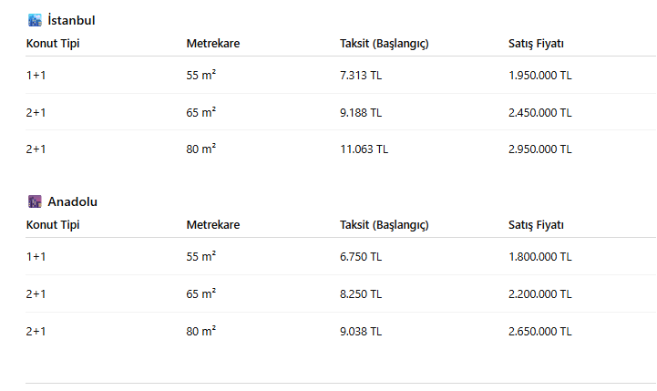Click Metrekare header in İstanbul table

[x=213, y=44]
